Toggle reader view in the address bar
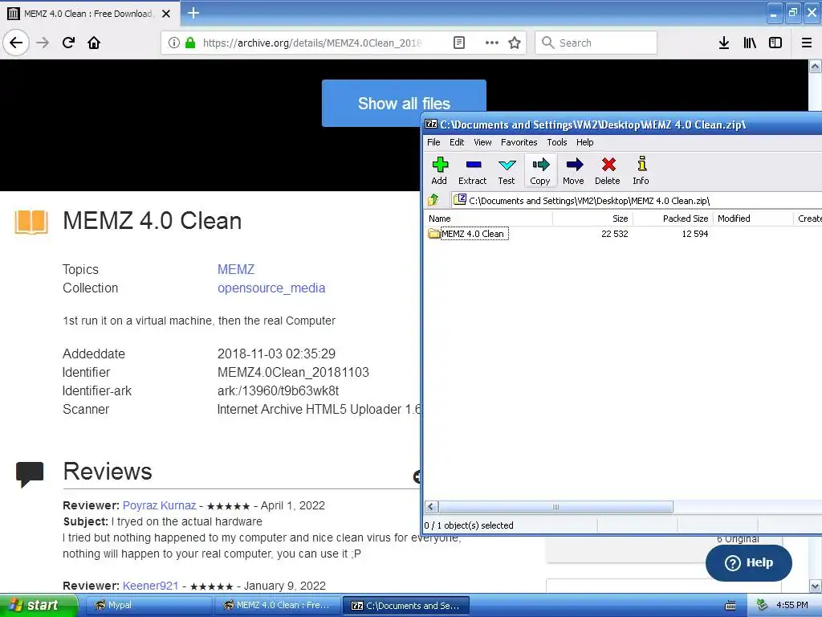This screenshot has width=822, height=617. [x=459, y=43]
